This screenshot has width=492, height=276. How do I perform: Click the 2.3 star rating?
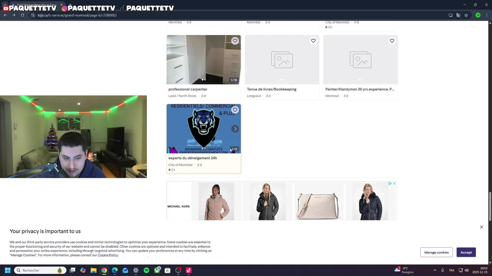click(x=171, y=170)
